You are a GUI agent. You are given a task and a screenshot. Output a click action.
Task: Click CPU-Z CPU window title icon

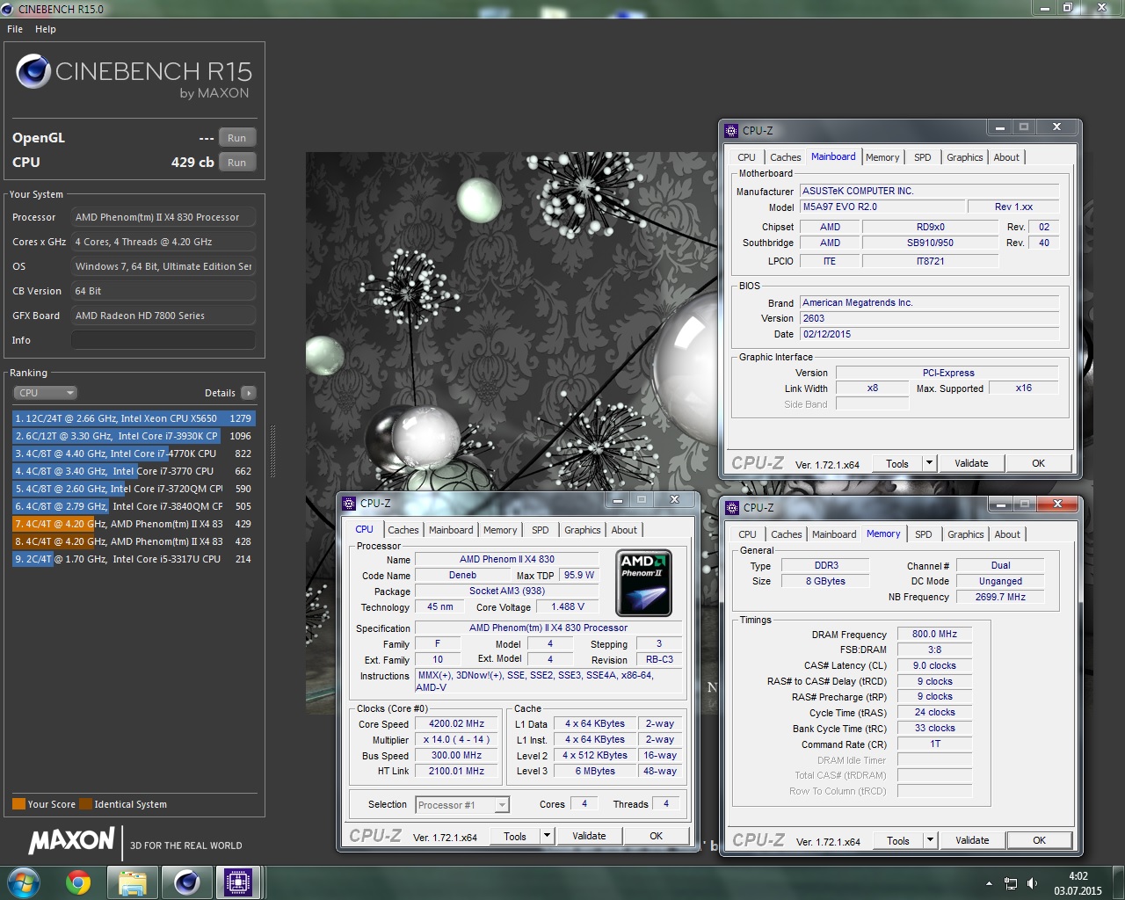point(349,504)
